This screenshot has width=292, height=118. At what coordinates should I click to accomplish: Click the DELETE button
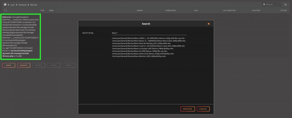point(39,65)
